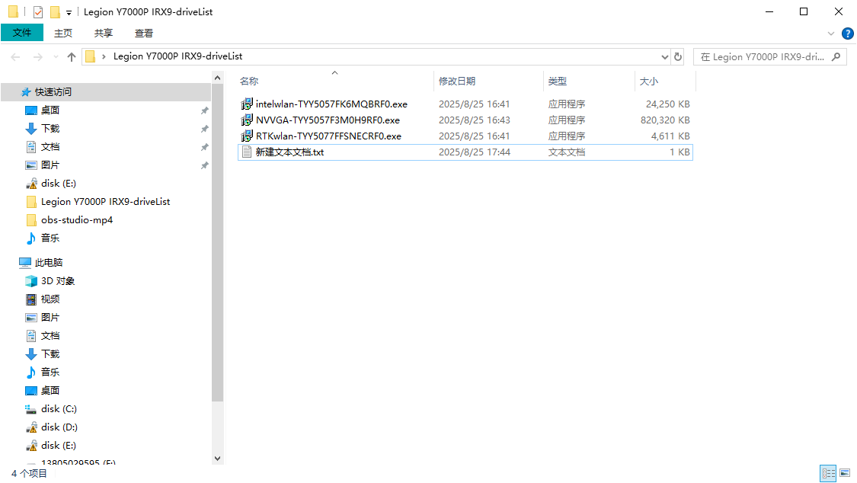Select 此电脑 in navigation pane
The height and width of the screenshot is (483, 857).
49,263
